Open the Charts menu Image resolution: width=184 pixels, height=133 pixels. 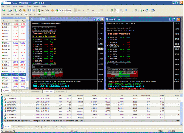(x=22, y=6)
